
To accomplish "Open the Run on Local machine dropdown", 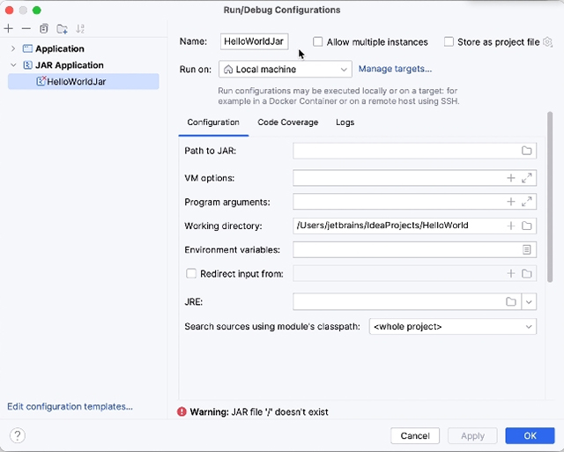I will point(286,69).
